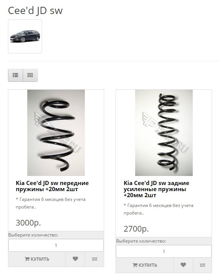Viewport: 220px width, 277px height.
Task: Click the 2700р. price of rear springs
Action: pyautogui.click(x=136, y=229)
